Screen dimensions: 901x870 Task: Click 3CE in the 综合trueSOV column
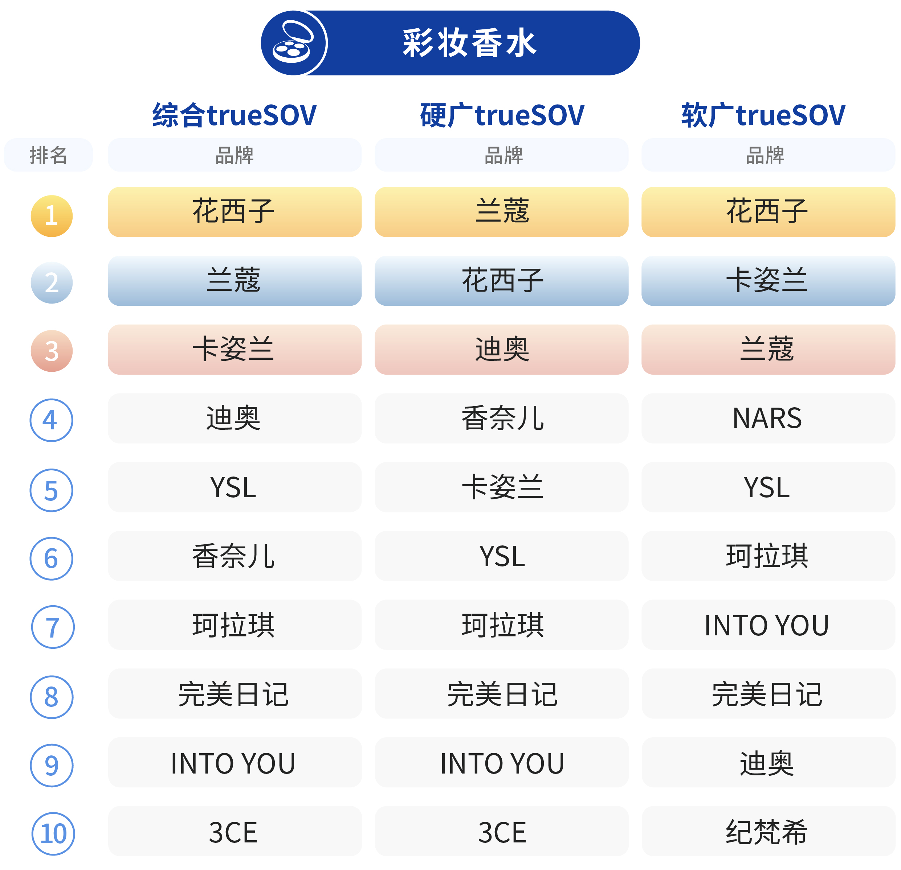point(235,831)
